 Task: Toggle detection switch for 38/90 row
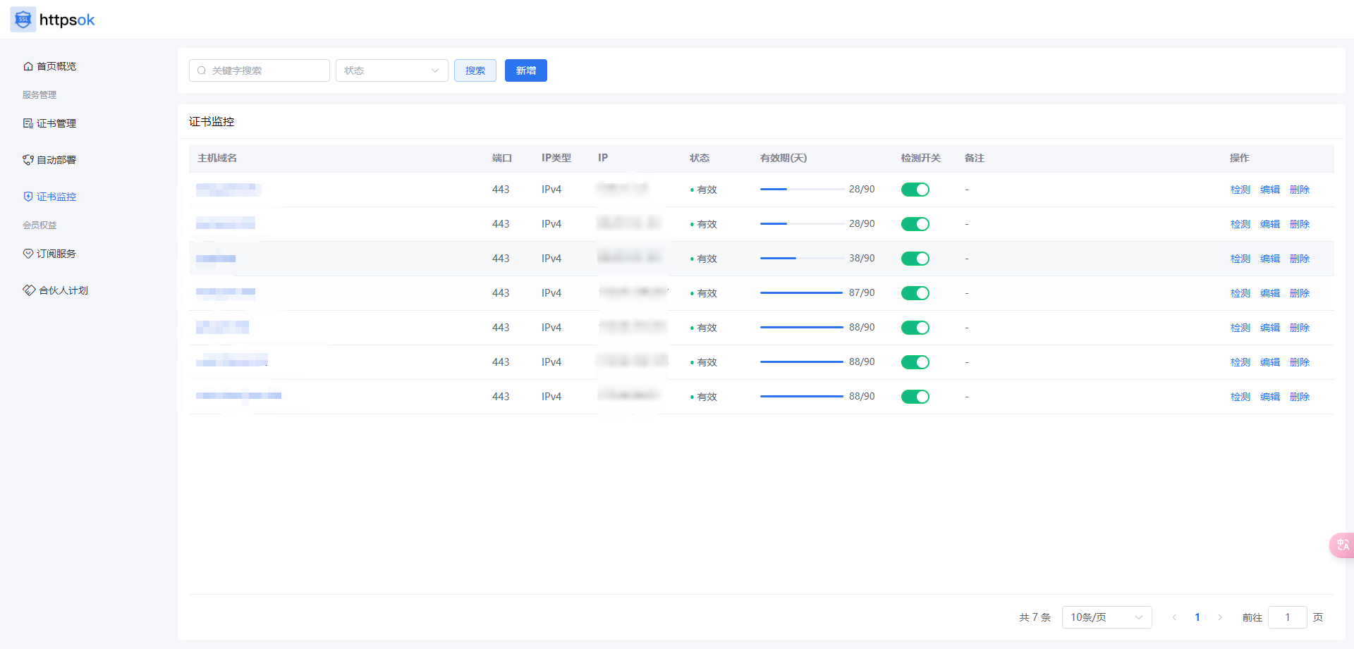915,259
